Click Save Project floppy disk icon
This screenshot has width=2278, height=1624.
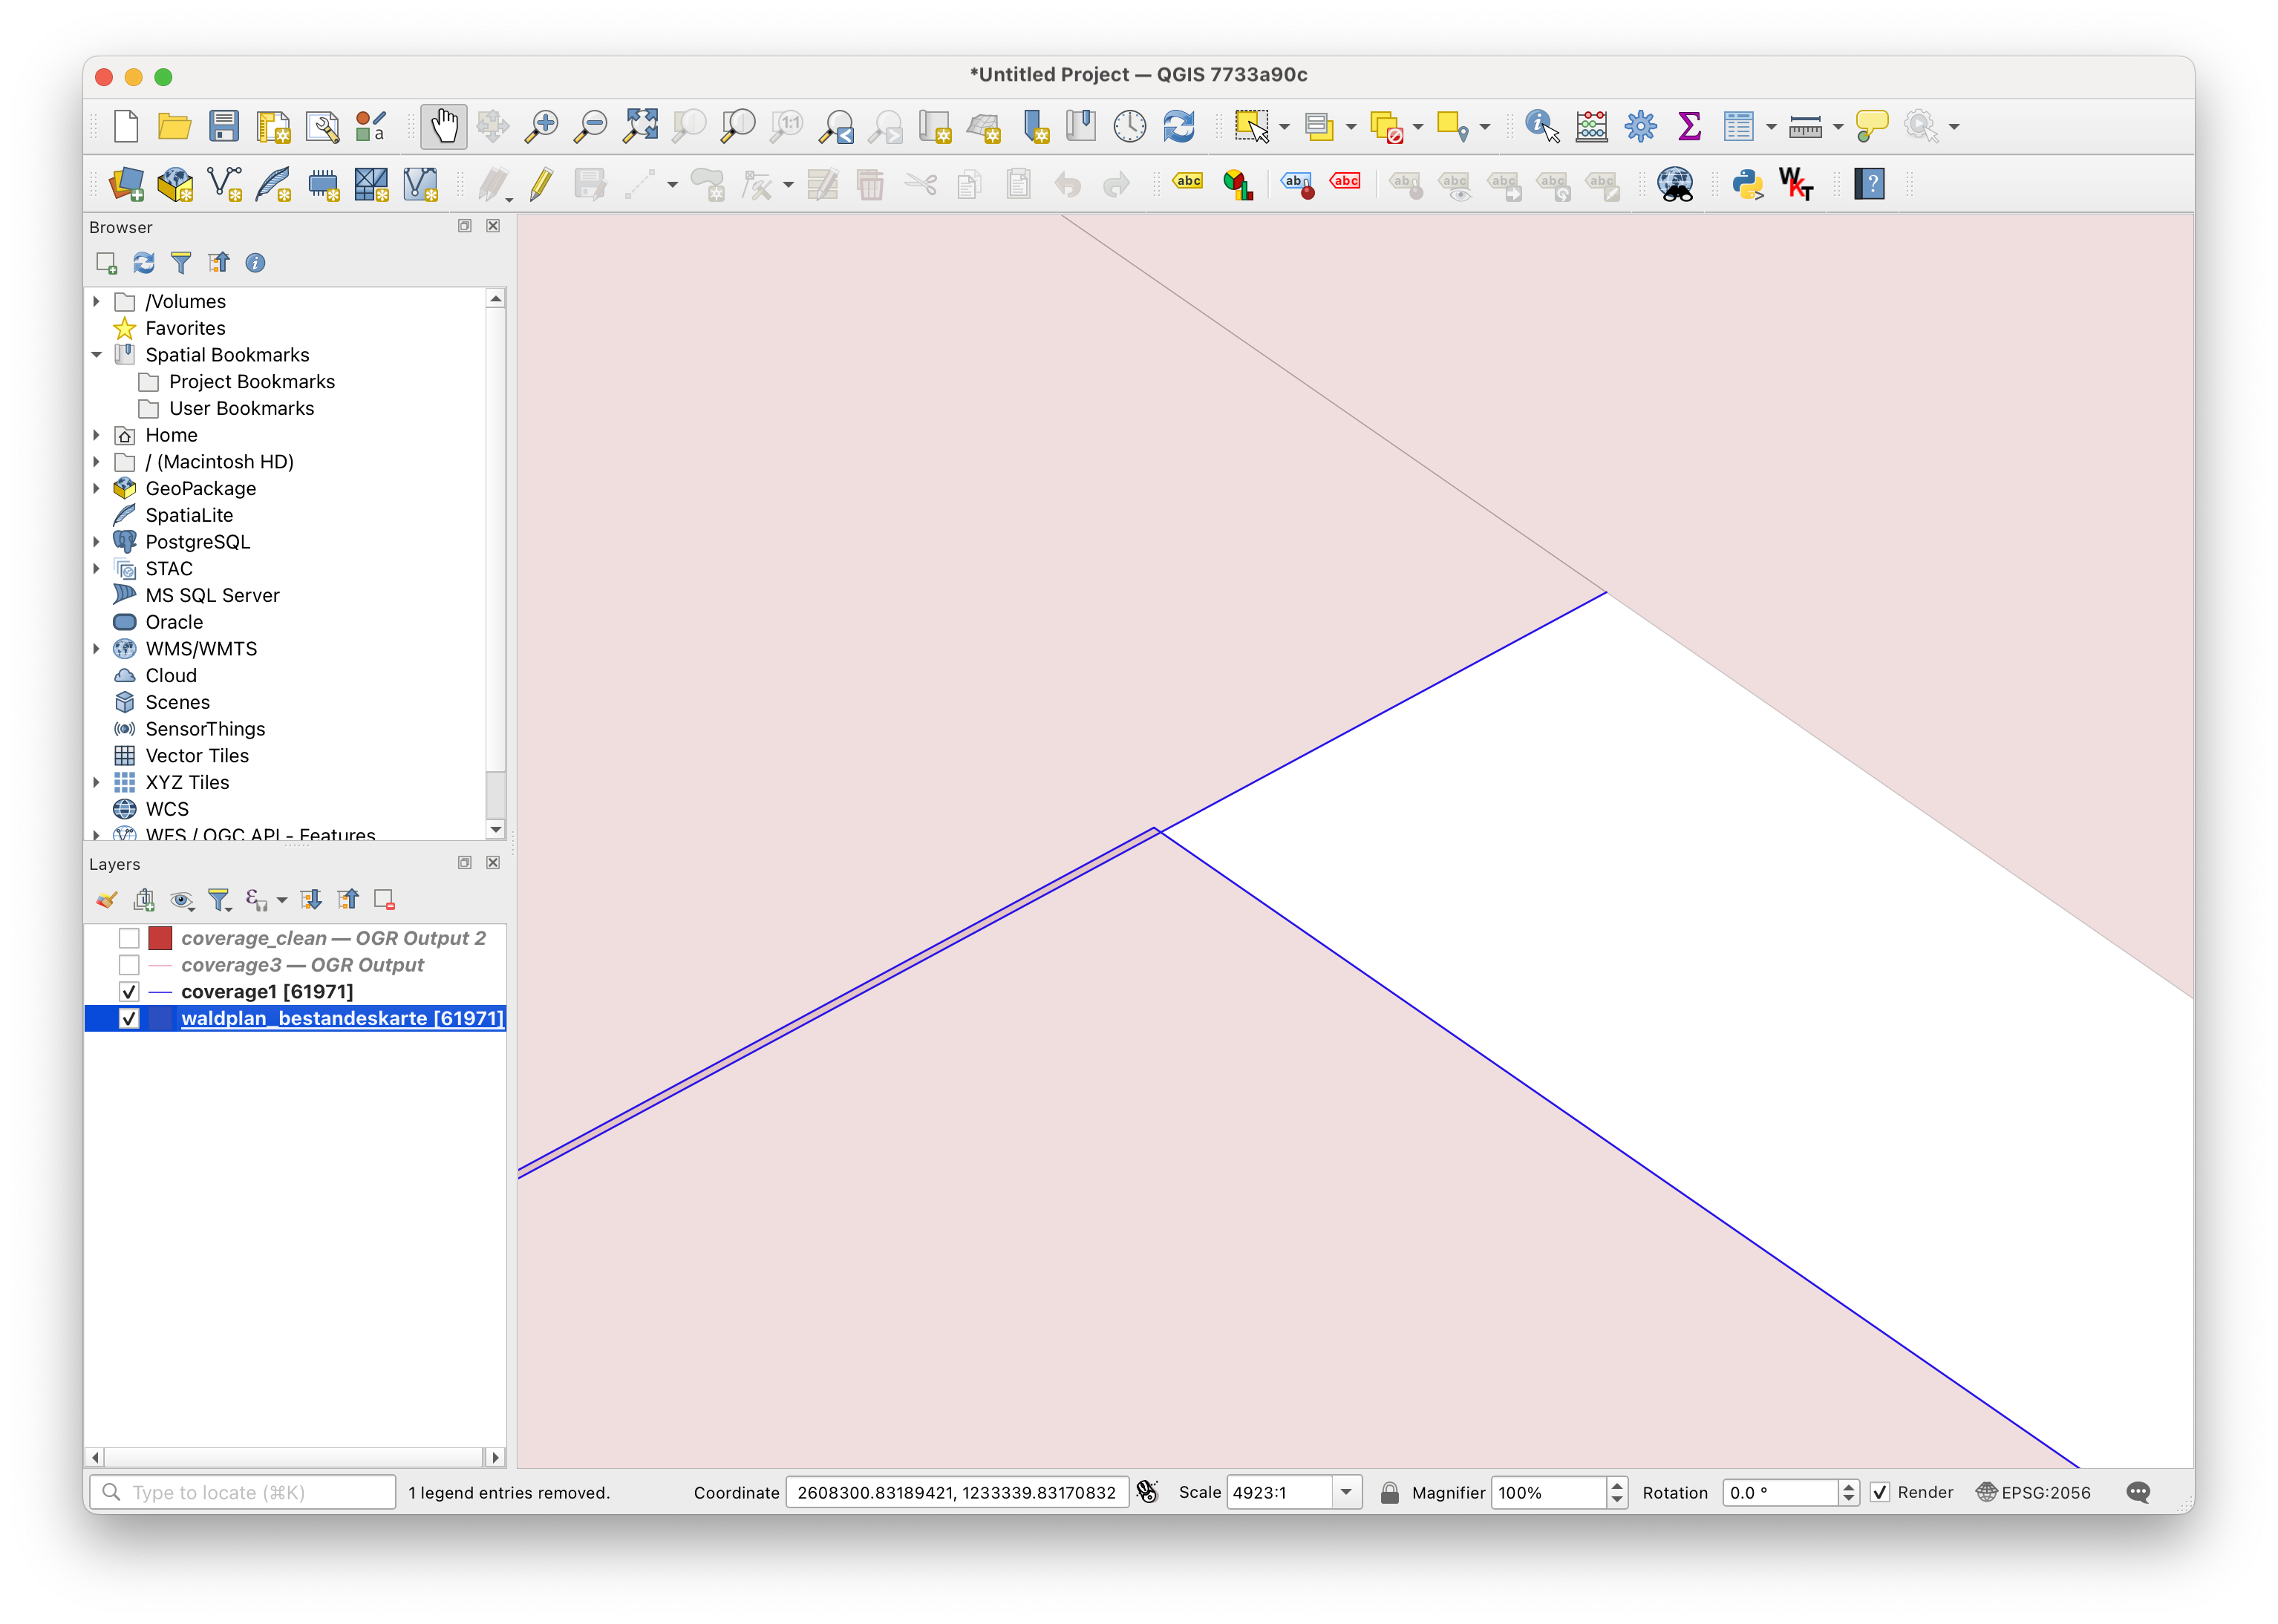(224, 127)
